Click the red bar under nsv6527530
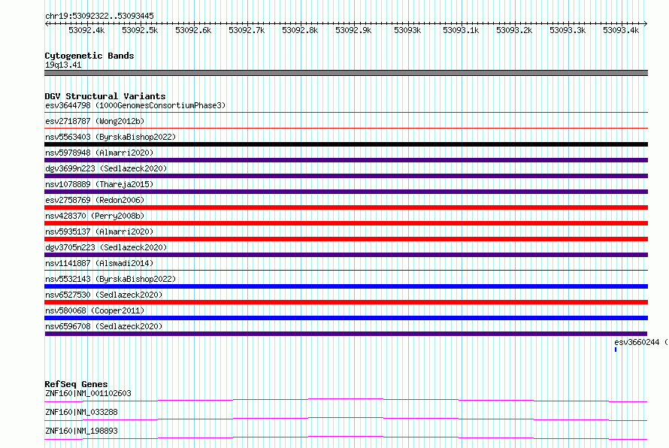669x448 pixels. [346, 302]
